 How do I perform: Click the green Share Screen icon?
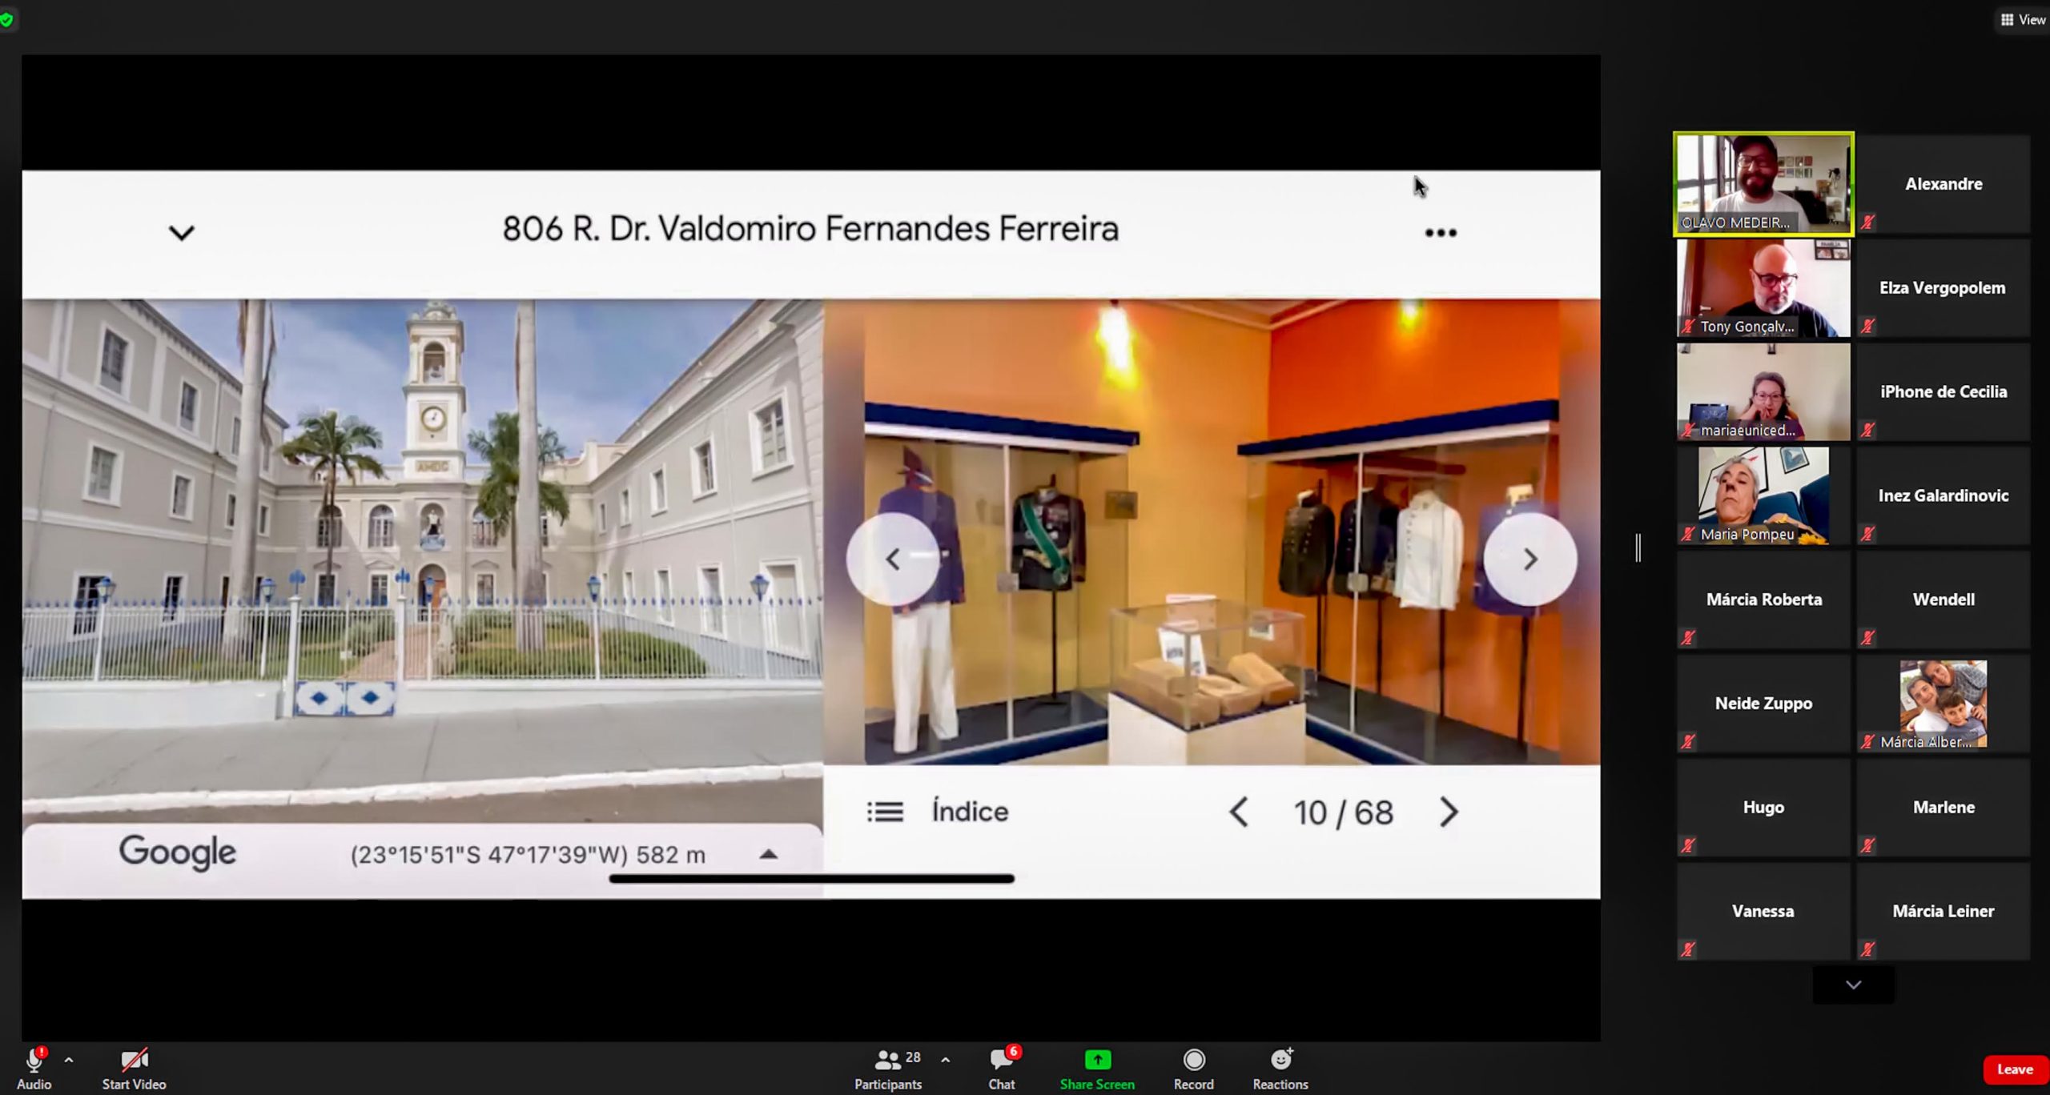(1097, 1061)
